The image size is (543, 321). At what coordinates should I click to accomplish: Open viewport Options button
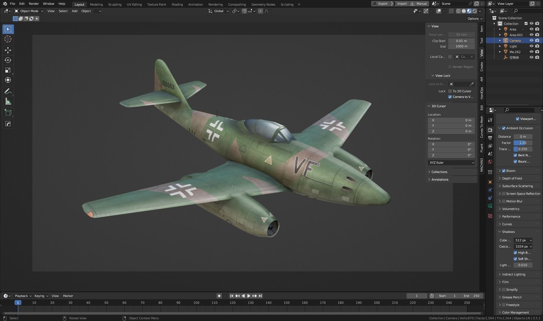[x=475, y=19]
